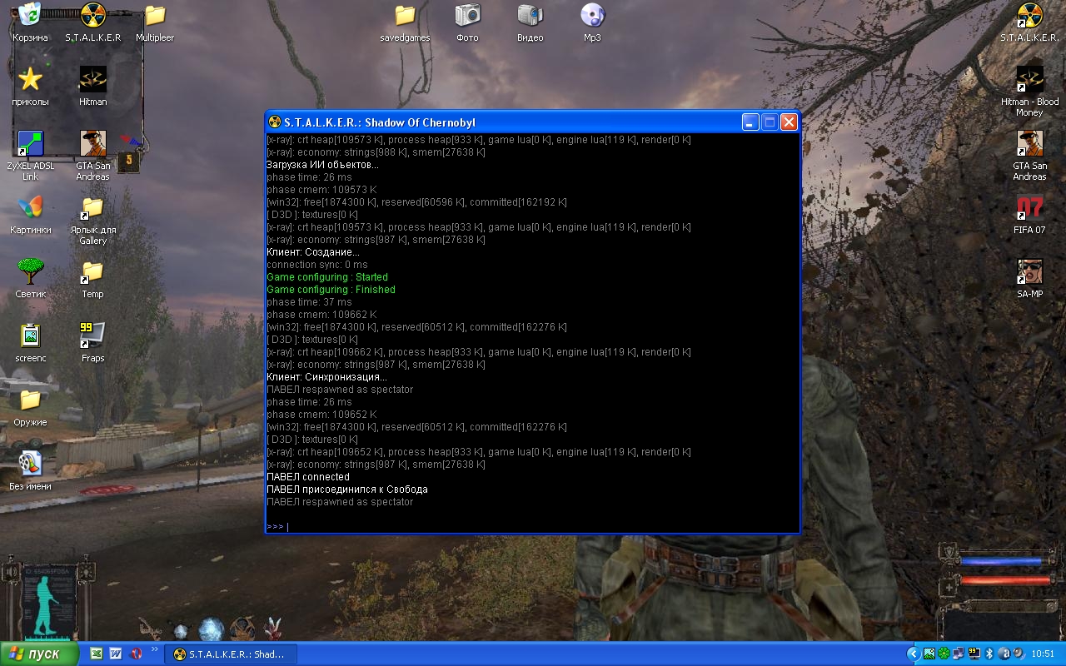Launch the SA-MP shortcut
Image resolution: width=1066 pixels, height=666 pixels.
[x=1029, y=279]
